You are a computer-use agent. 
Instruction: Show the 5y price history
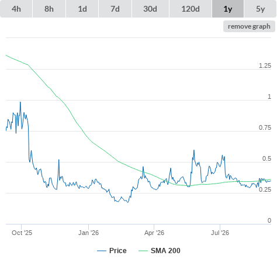[260, 9]
